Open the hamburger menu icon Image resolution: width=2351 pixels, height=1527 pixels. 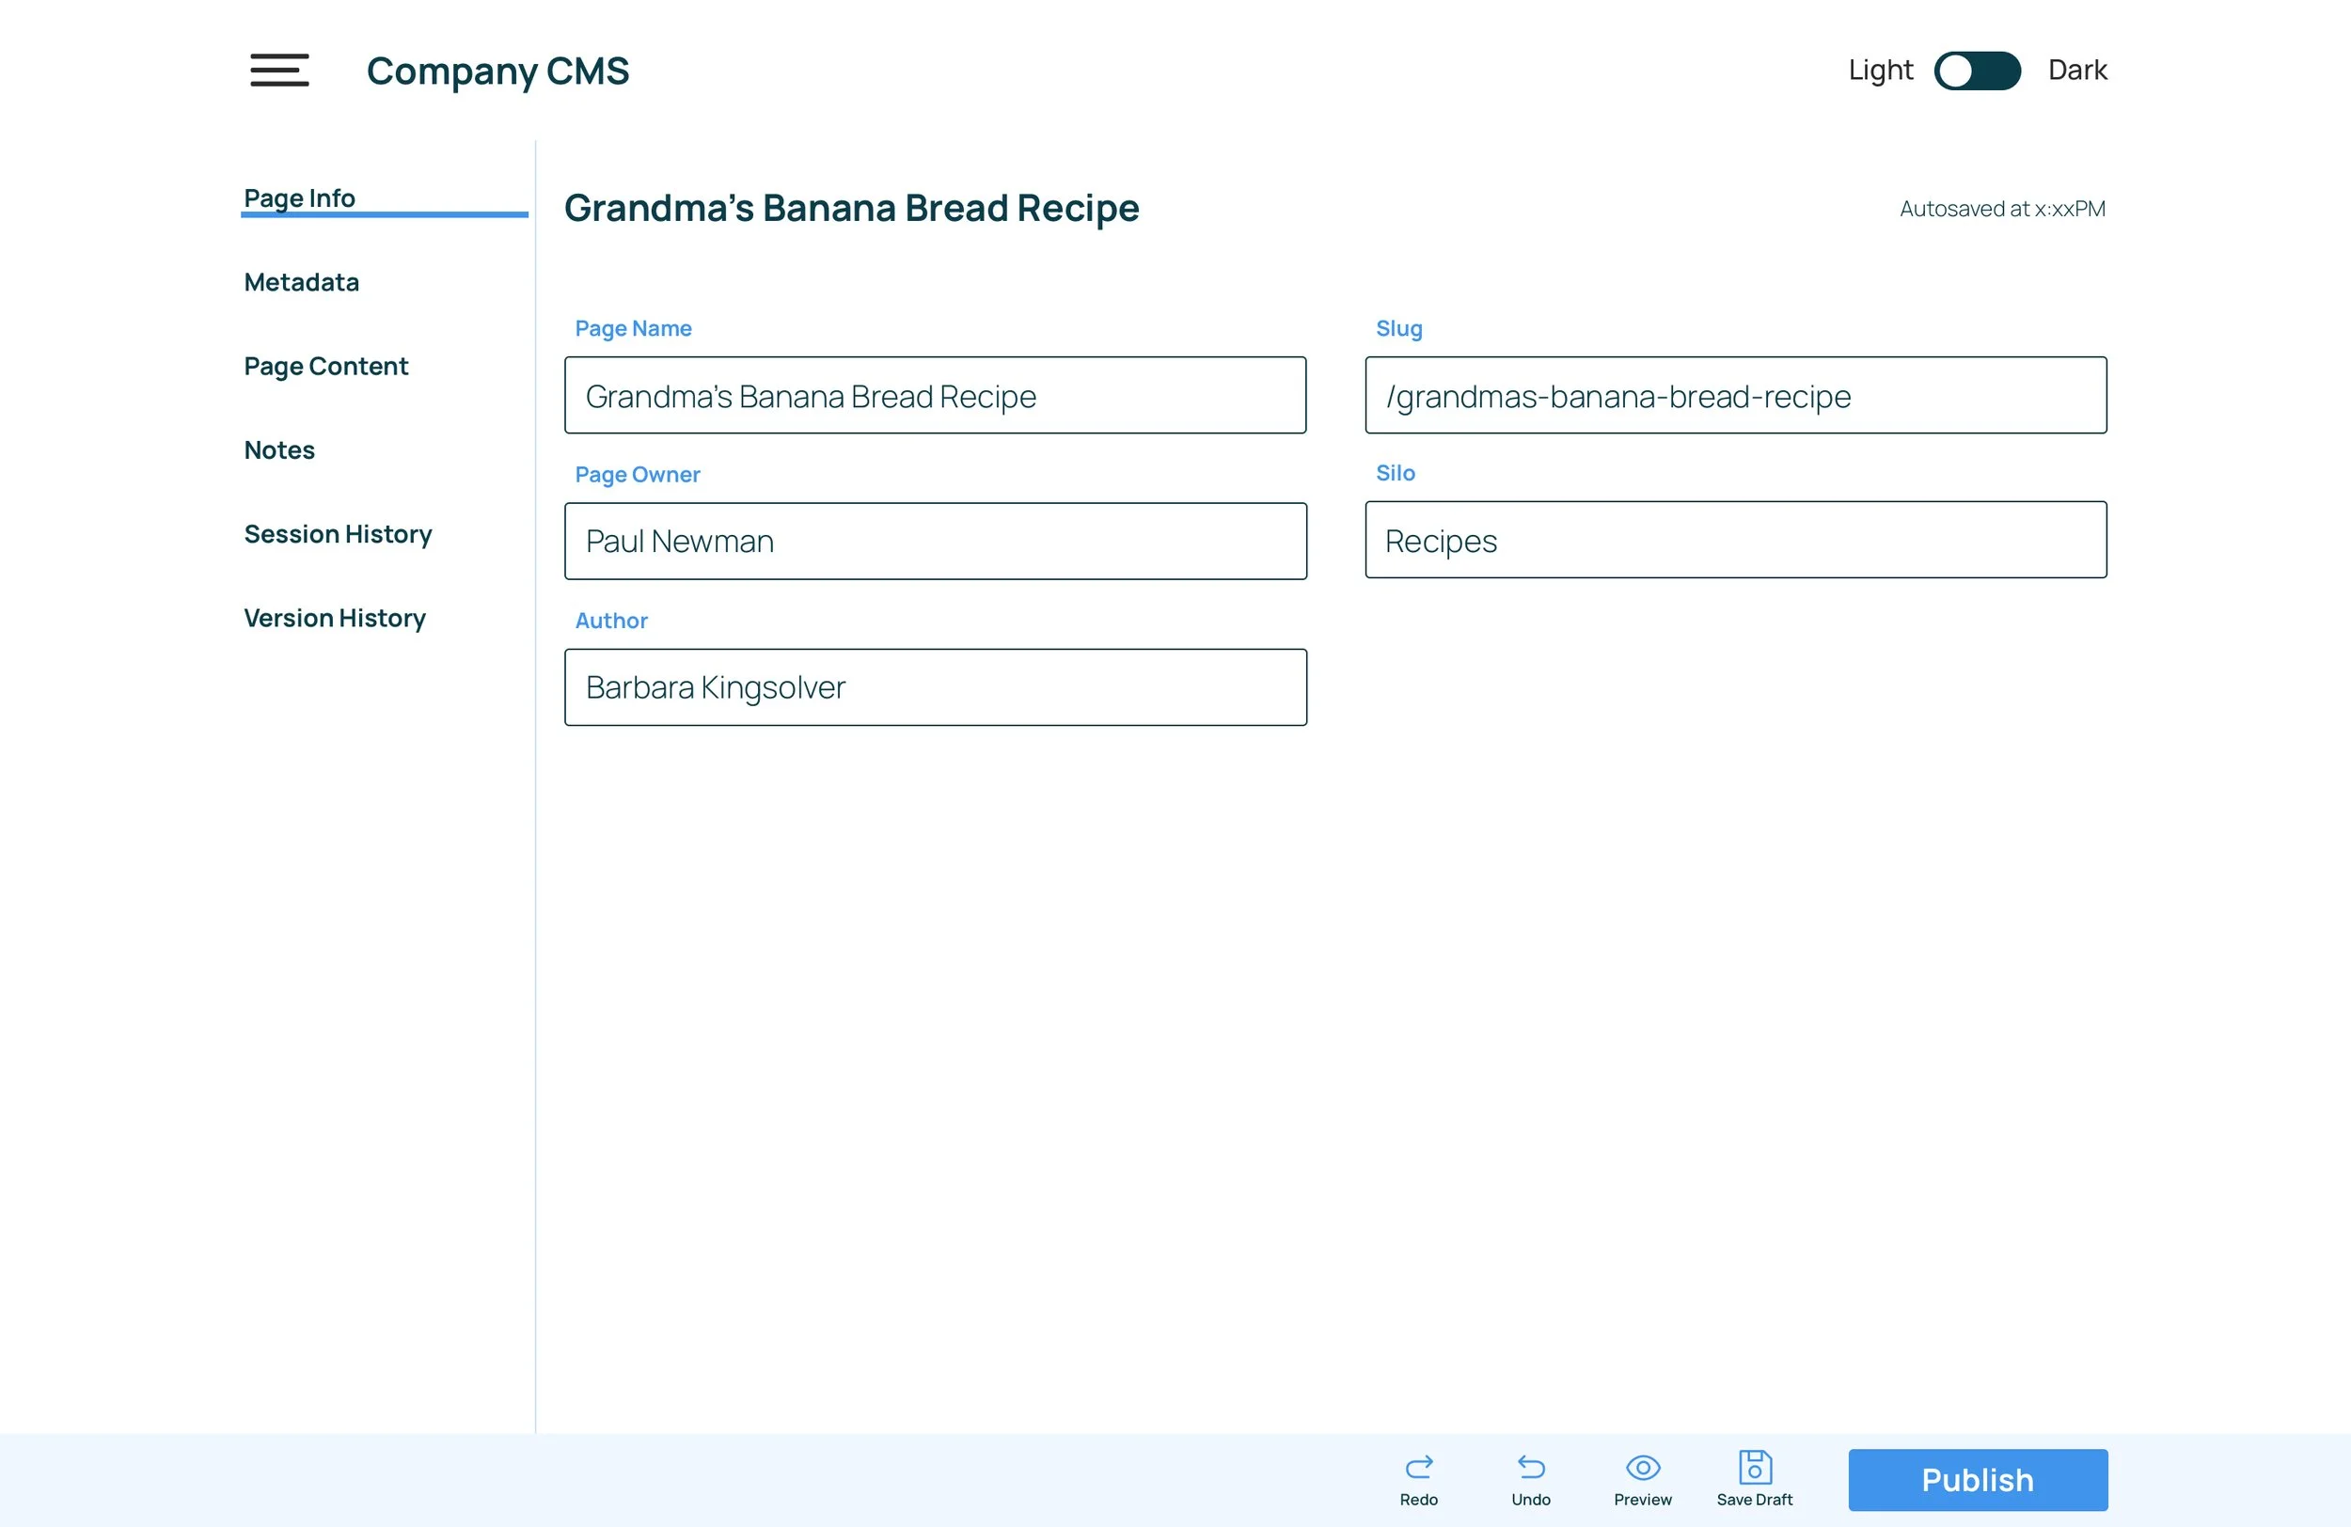[279, 71]
